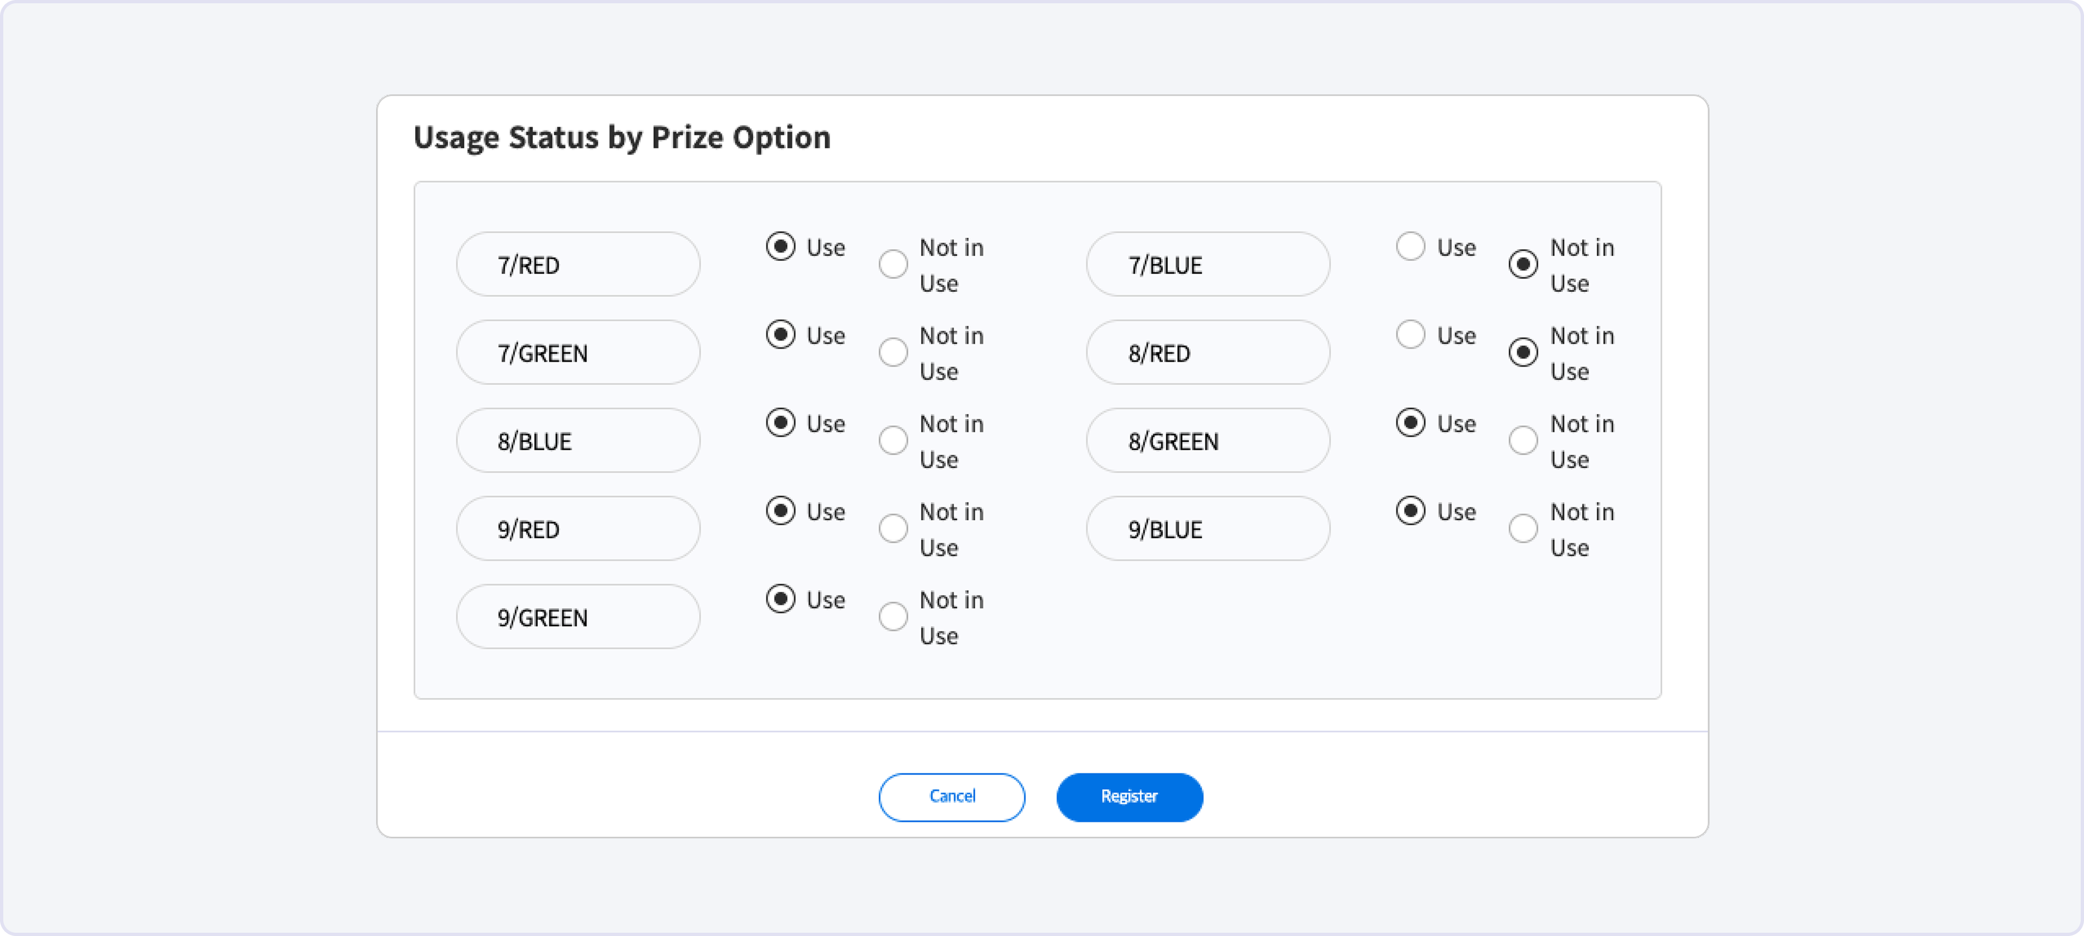Click the 7/GREEN option field
The width and height of the screenshot is (2084, 936).
click(577, 353)
